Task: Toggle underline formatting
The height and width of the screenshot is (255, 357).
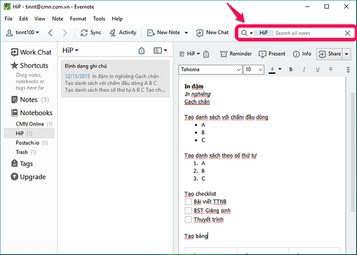Action: coord(317,70)
